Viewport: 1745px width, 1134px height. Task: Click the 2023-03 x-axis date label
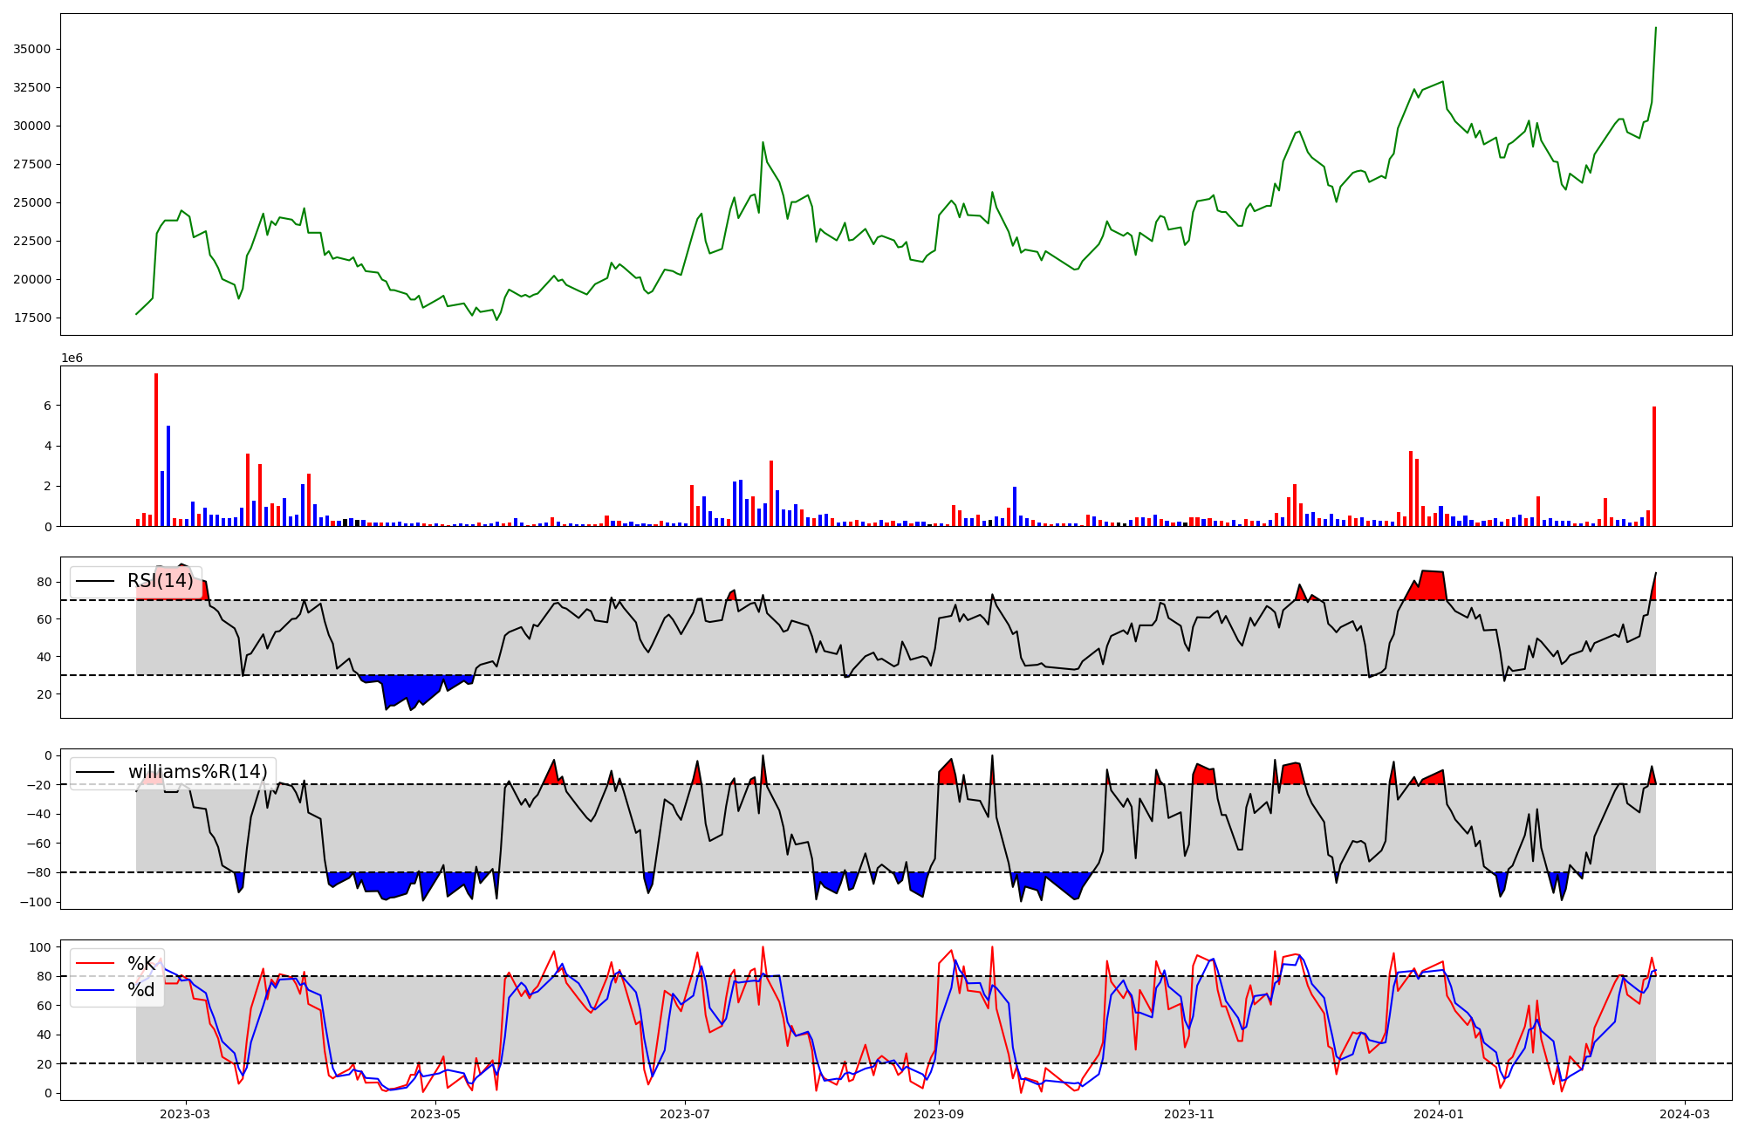(185, 1114)
